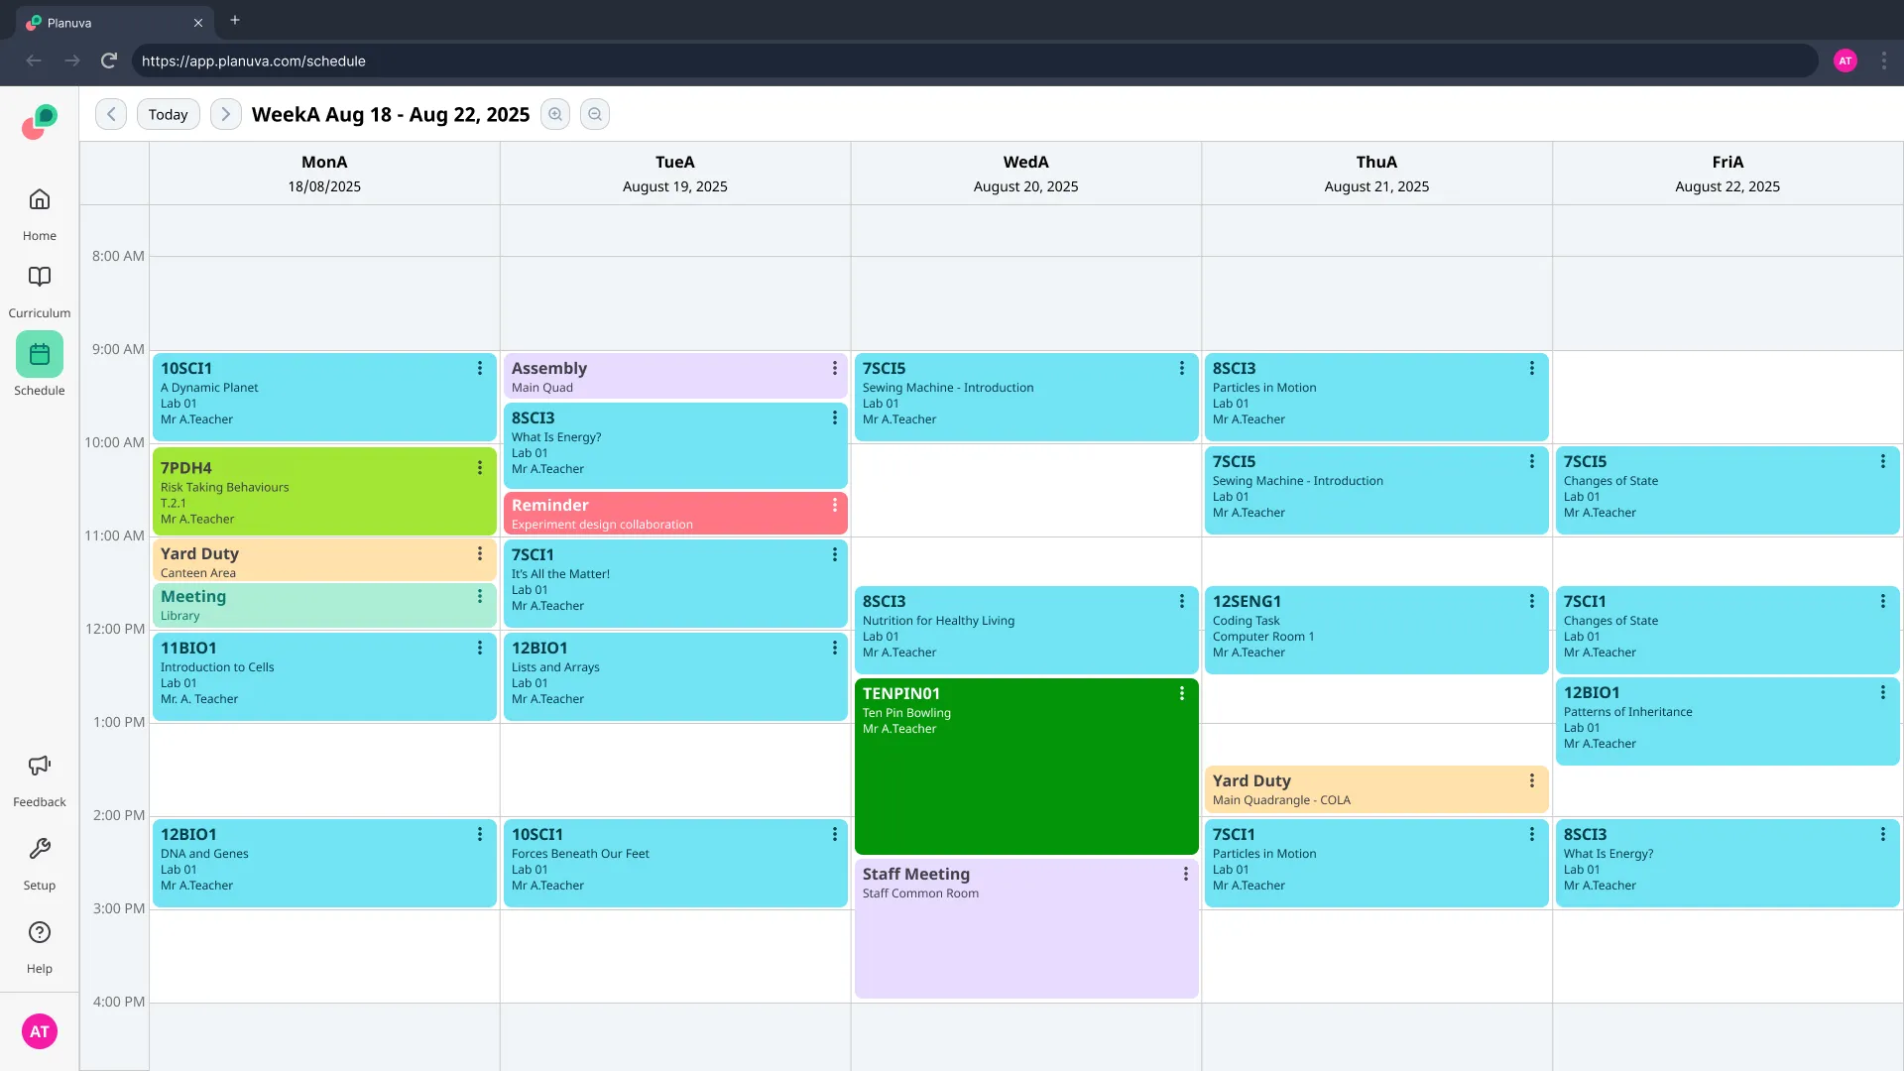Zoom out the schedule view
Viewport: 1904px width, 1071px height.
pos(595,114)
